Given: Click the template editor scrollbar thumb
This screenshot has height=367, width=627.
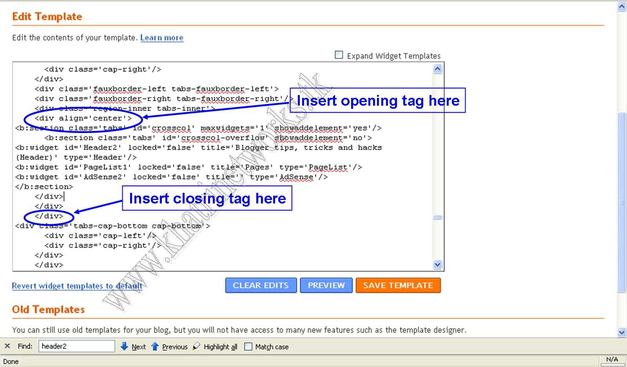Looking at the screenshot, I should 438,217.
